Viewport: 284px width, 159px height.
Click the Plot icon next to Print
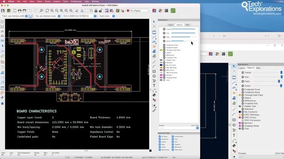24,11
